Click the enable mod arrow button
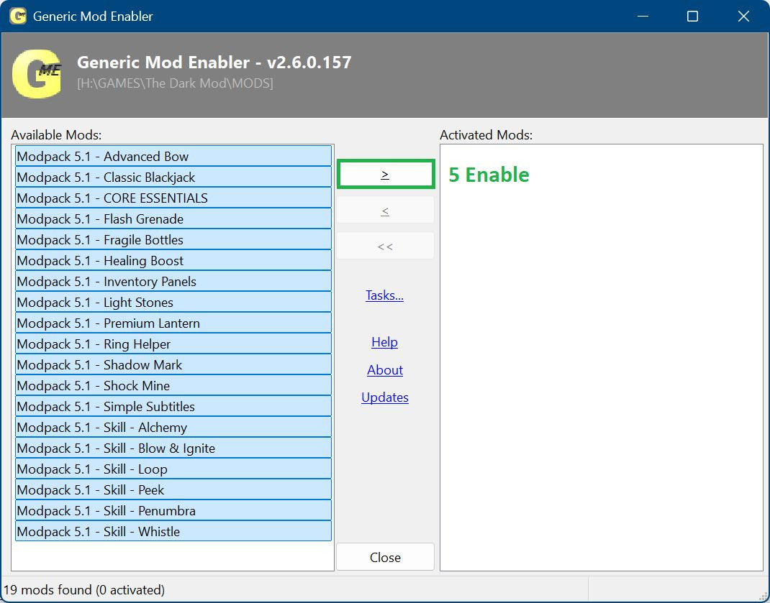Image resolution: width=770 pixels, height=603 pixels. click(386, 174)
